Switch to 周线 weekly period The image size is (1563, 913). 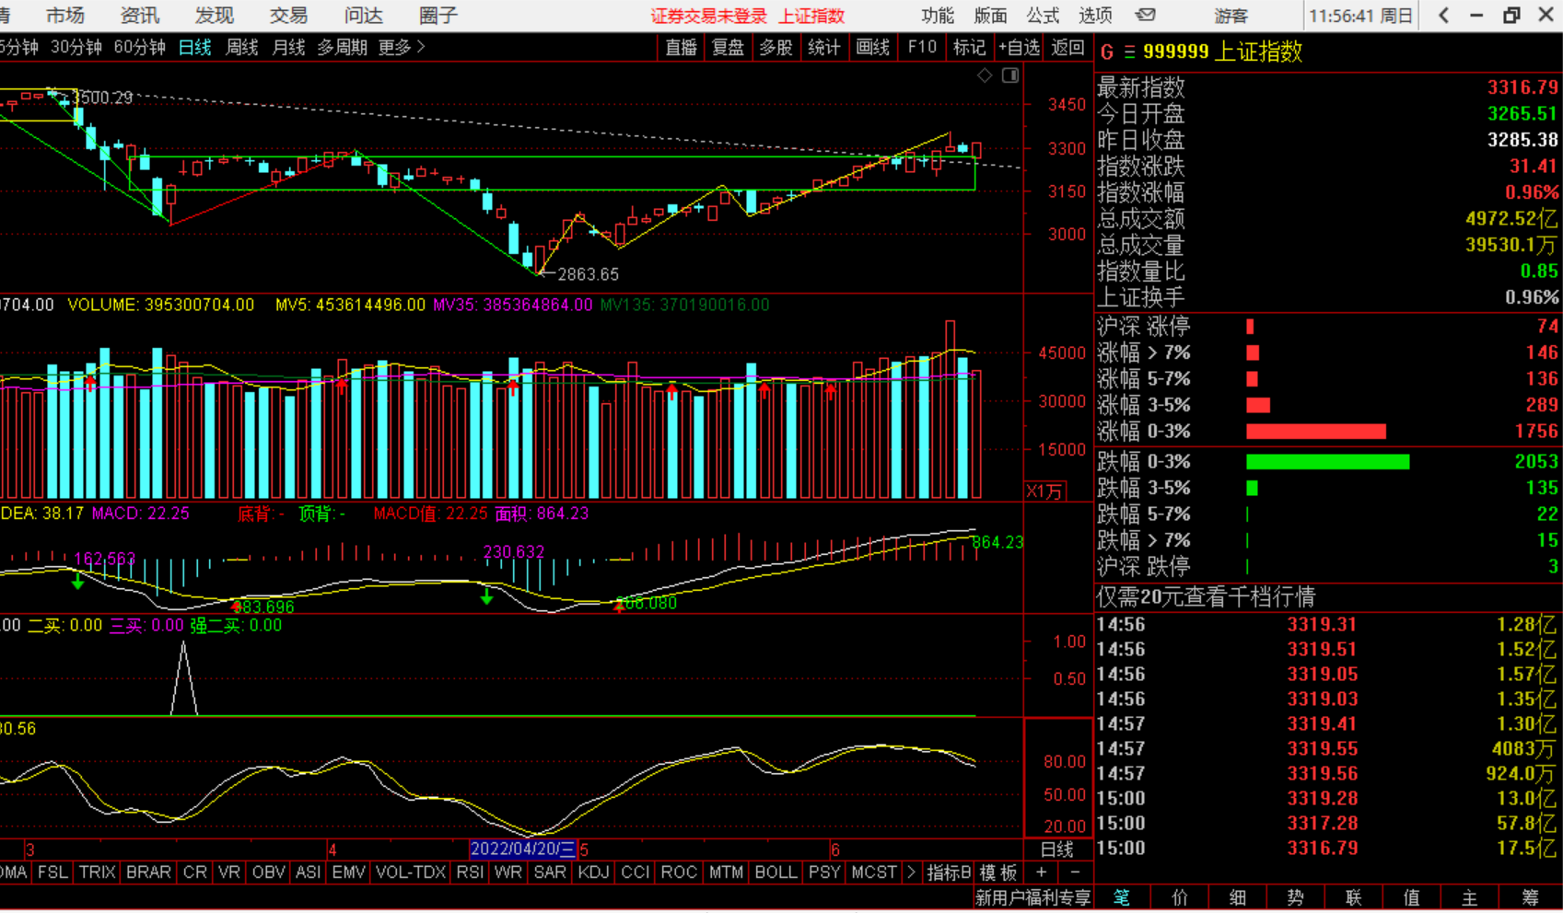(242, 47)
